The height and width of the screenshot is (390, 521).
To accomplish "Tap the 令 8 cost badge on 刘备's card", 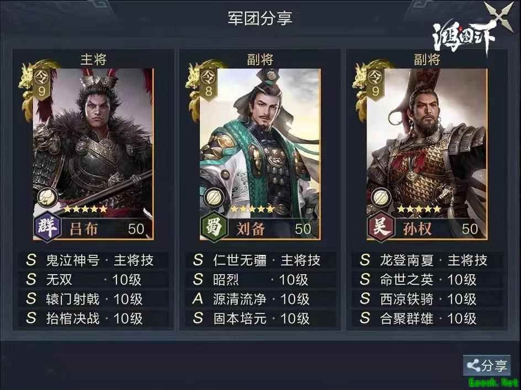I will tap(208, 83).
